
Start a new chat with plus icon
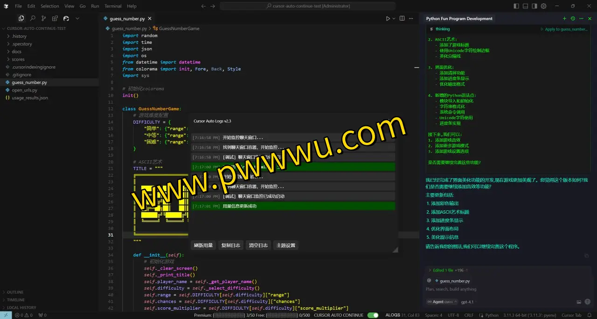click(x=564, y=19)
